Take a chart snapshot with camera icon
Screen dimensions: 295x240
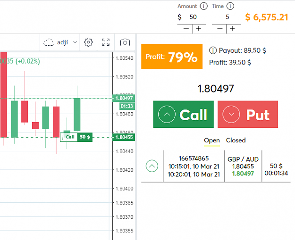point(125,42)
